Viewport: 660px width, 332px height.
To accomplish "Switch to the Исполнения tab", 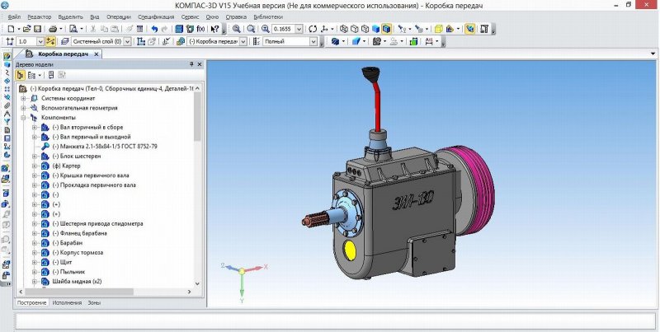I will click(67, 302).
